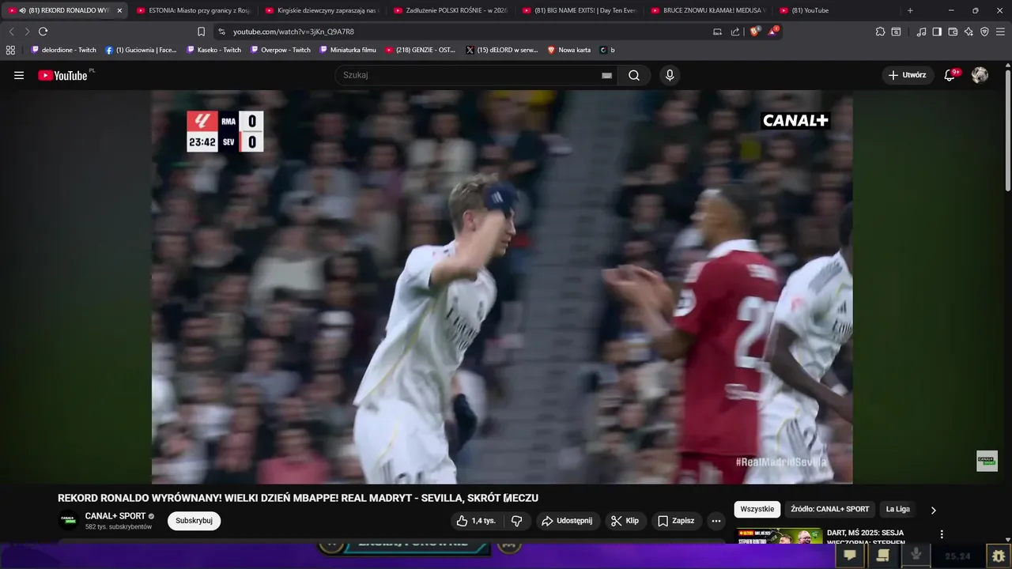Close the REKORD RONALDO tab
The image size is (1012, 569).
coord(119,10)
